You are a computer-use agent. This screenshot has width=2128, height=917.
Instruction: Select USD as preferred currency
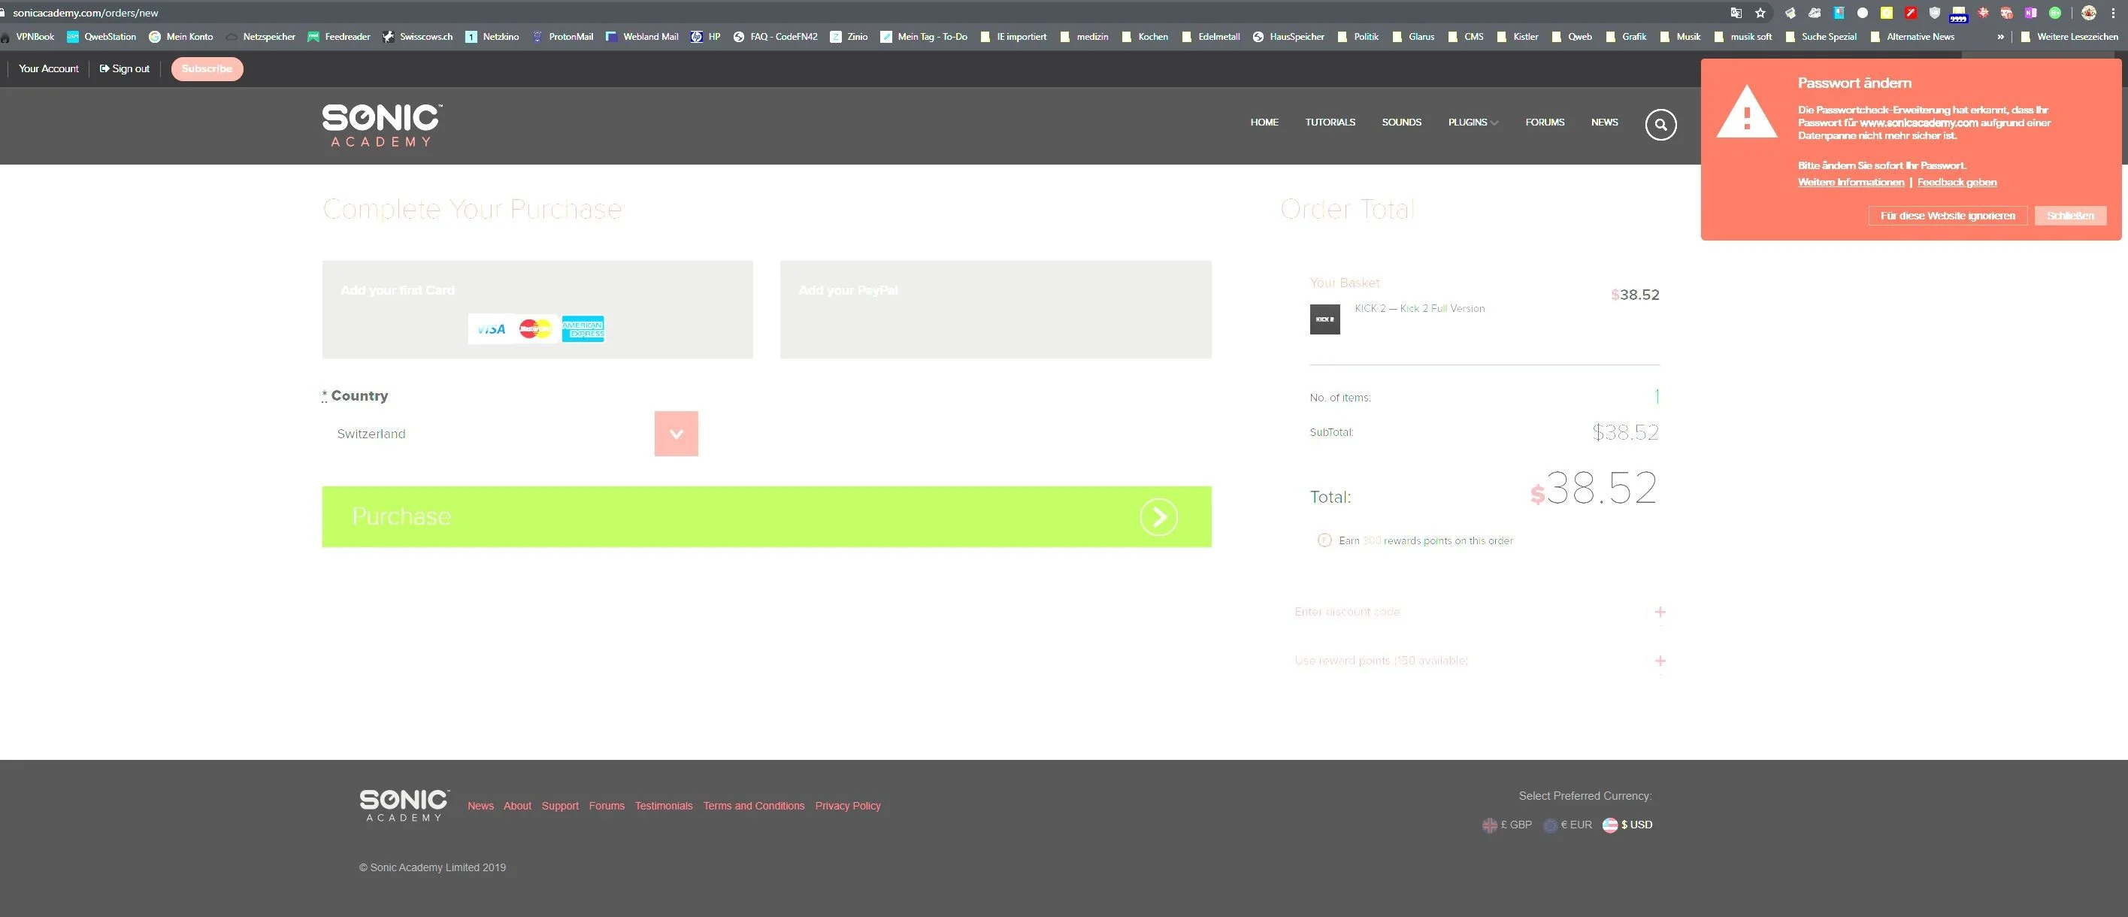1627,825
